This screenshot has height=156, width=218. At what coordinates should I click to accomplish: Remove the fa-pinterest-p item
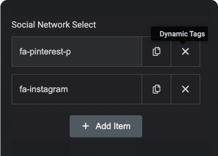click(x=185, y=52)
